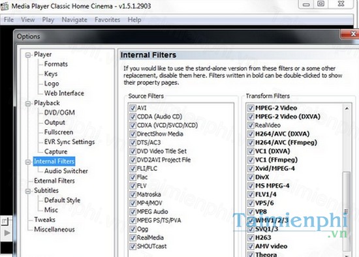Uncheck CDXA (VCD/SVCD/XCD) source filter
359x257 pixels.
pos(133,125)
